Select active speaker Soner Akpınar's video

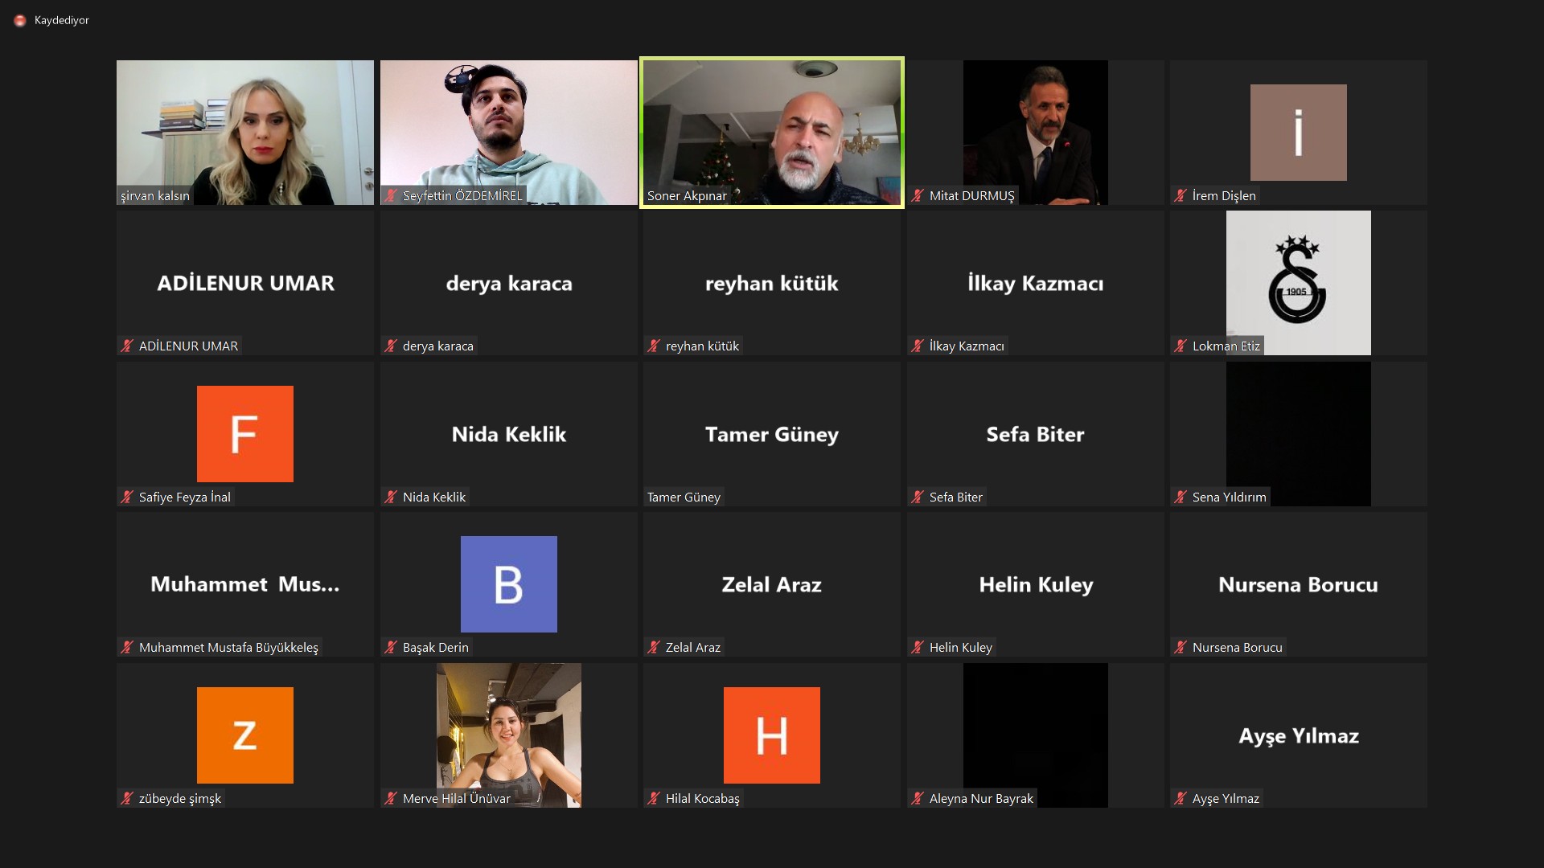click(772, 133)
